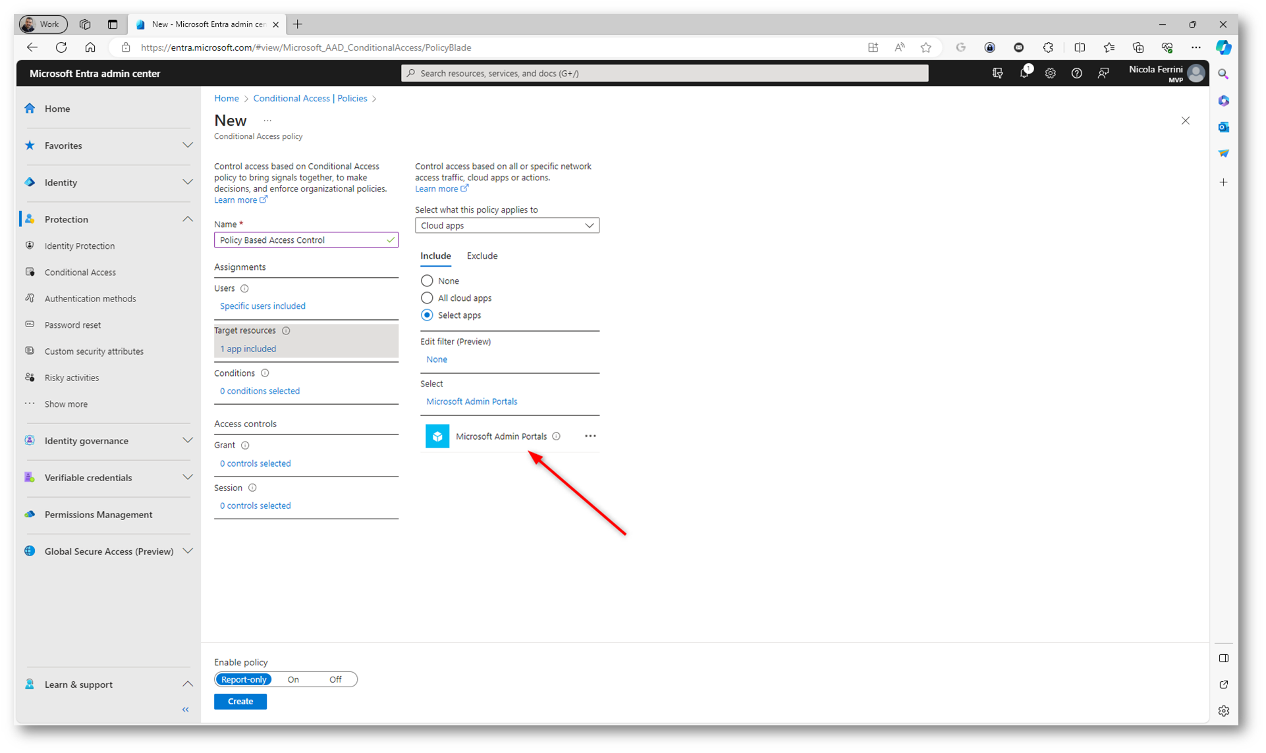This screenshot has height=753, width=1266.
Task: Open the Cloud apps dropdown
Action: 507,226
